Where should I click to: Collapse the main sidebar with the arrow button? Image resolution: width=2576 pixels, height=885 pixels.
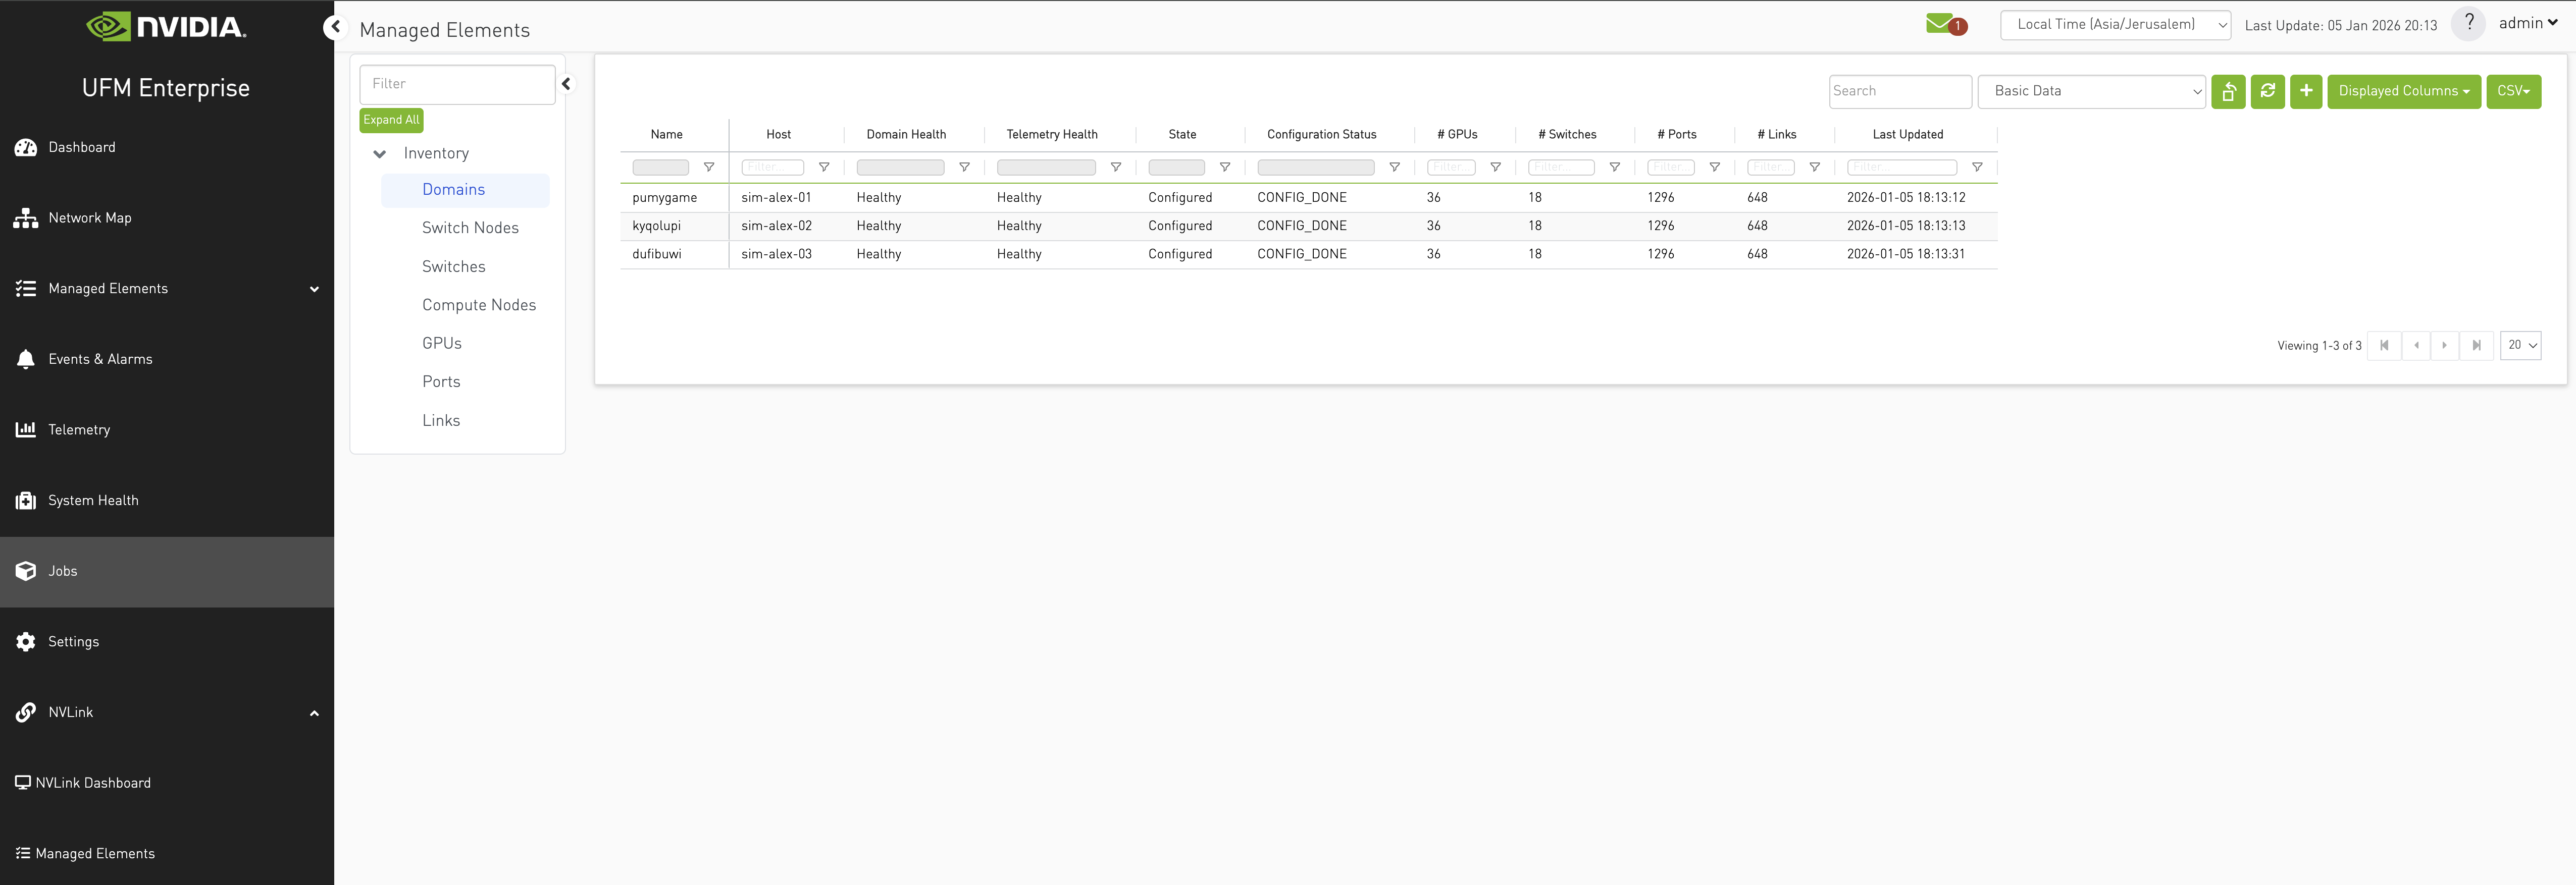coord(336,27)
